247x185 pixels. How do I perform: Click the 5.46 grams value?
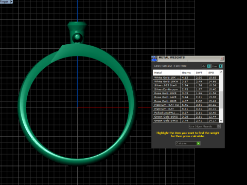tap(185, 105)
